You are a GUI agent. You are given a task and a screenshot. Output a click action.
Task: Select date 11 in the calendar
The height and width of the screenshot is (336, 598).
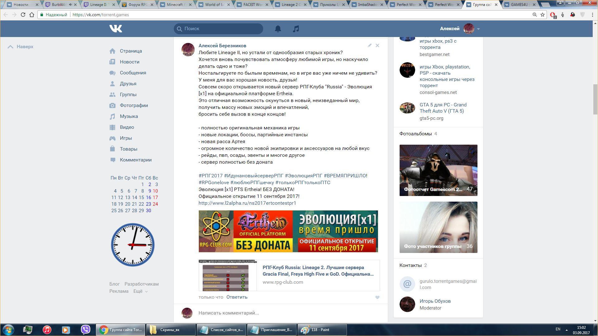click(x=114, y=198)
